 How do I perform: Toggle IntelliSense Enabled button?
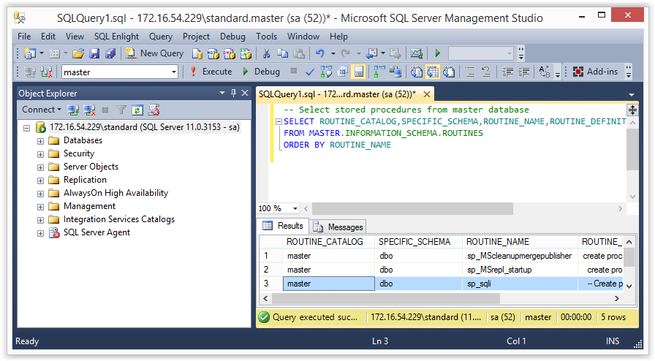359,72
